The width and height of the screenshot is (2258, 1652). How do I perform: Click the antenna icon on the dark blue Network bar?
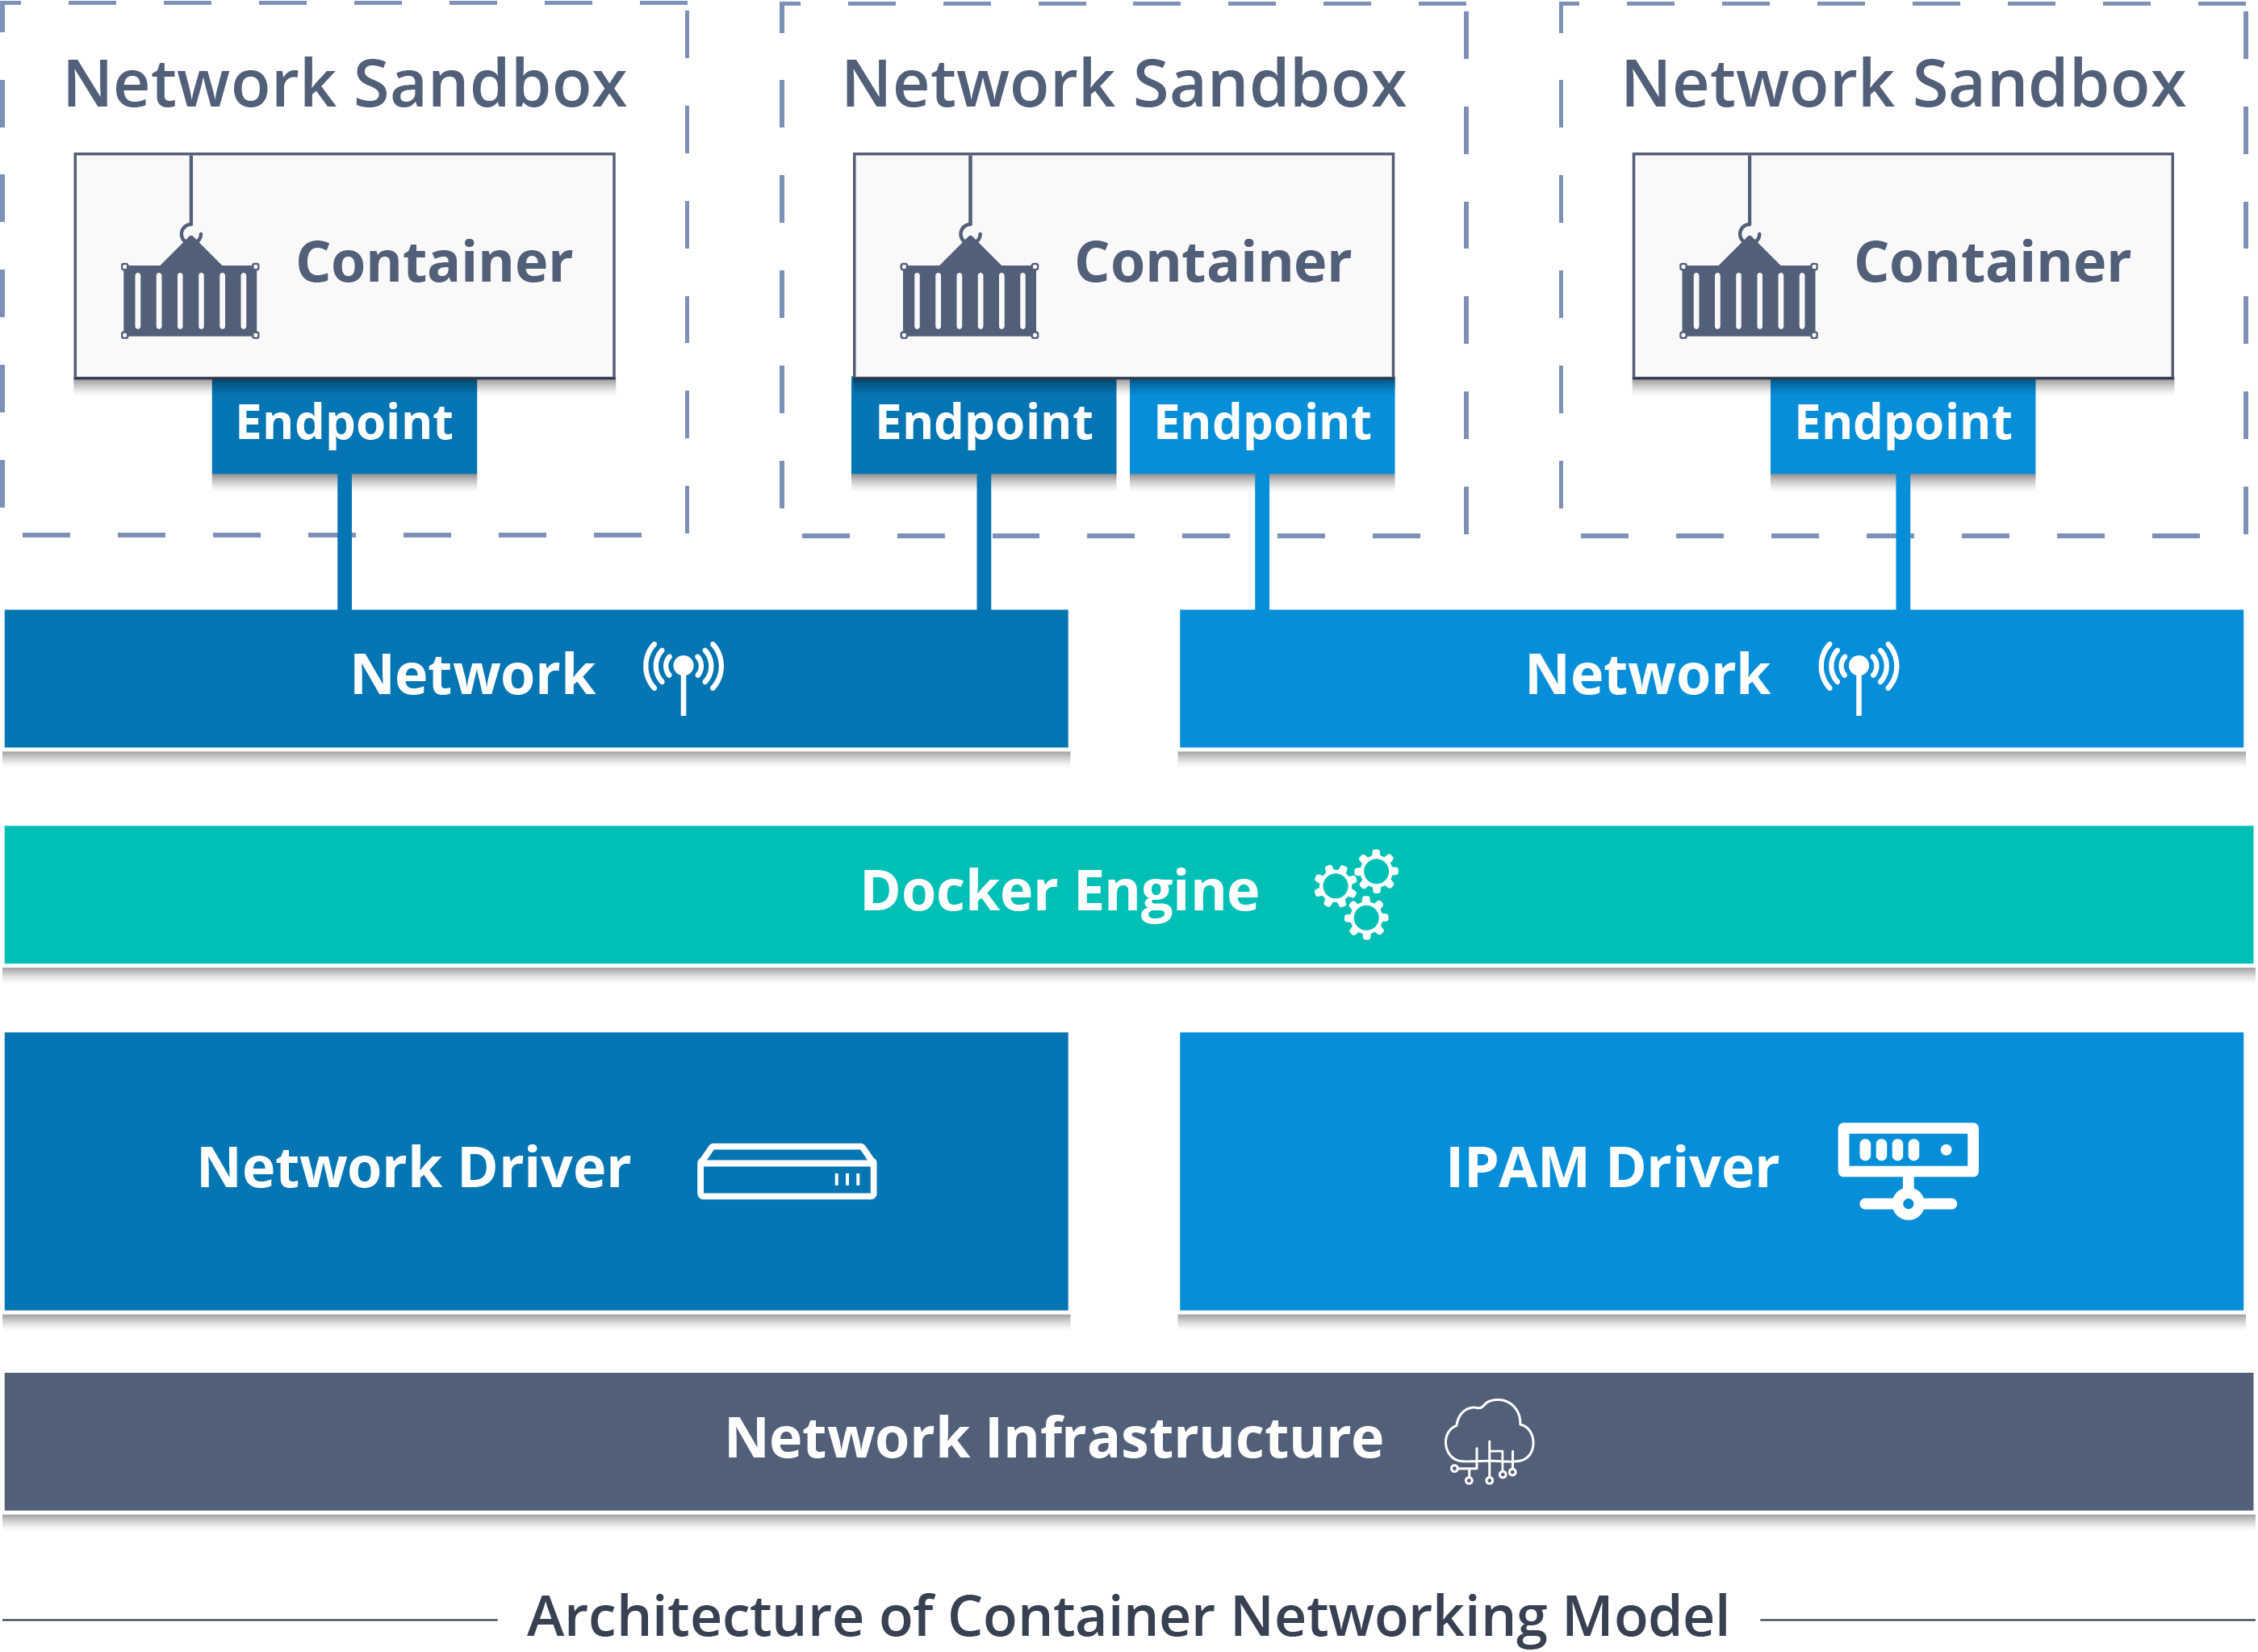684,678
